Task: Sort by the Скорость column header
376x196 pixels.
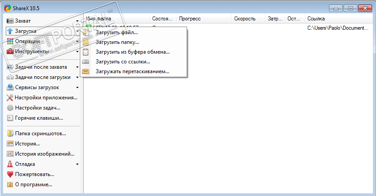Action: [x=248, y=19]
